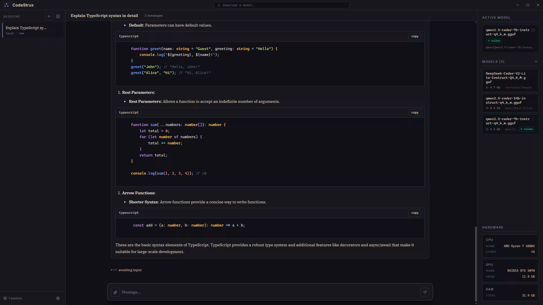The height and width of the screenshot is (305, 543).
Task: Collapse the sessions sidebar panel icon
Action: [x=58, y=16]
